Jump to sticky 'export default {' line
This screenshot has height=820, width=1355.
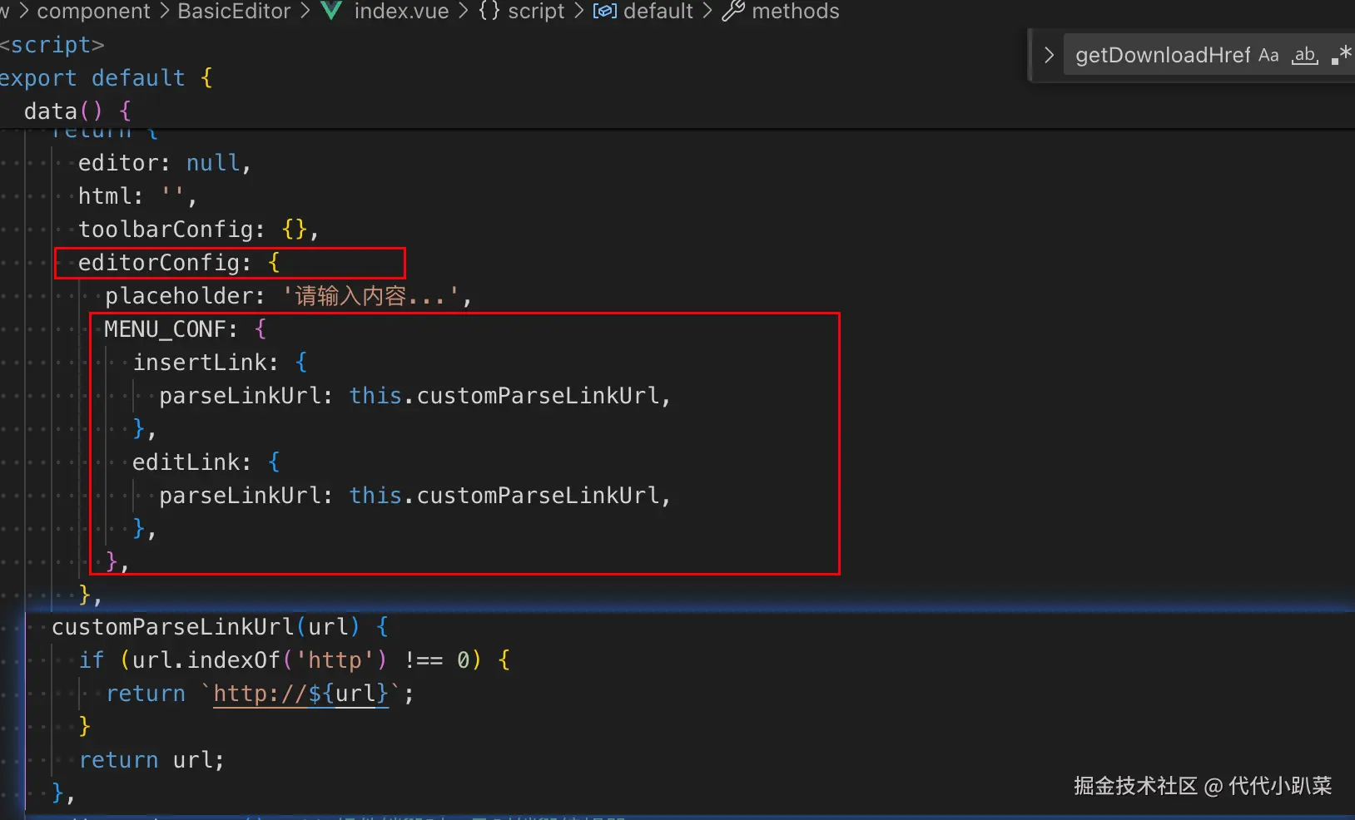pyautogui.click(x=107, y=78)
